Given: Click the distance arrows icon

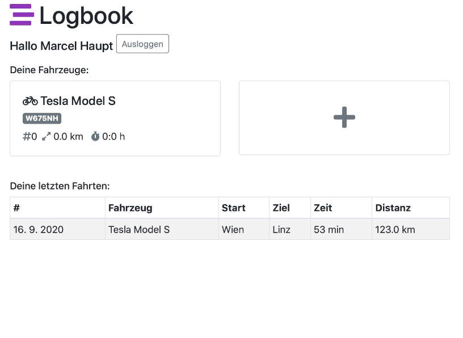Looking at the screenshot, I should click(x=46, y=137).
